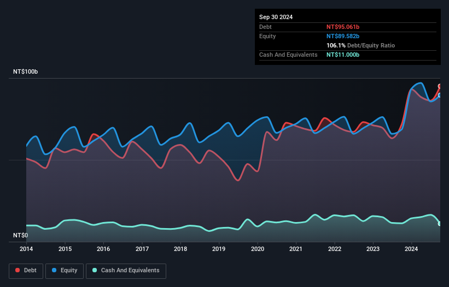Image resolution: width=449 pixels, height=287 pixels.
Task: Select the red Debt end-point marker
Action: (440, 86)
